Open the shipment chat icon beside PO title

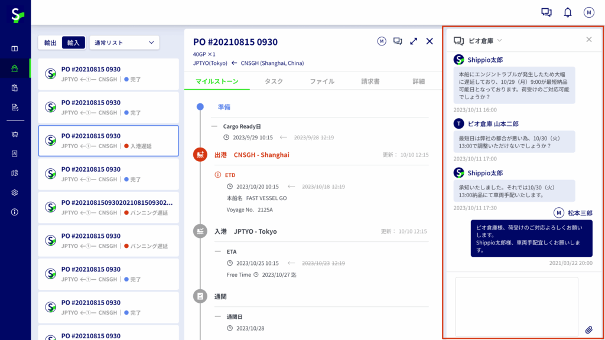(398, 41)
